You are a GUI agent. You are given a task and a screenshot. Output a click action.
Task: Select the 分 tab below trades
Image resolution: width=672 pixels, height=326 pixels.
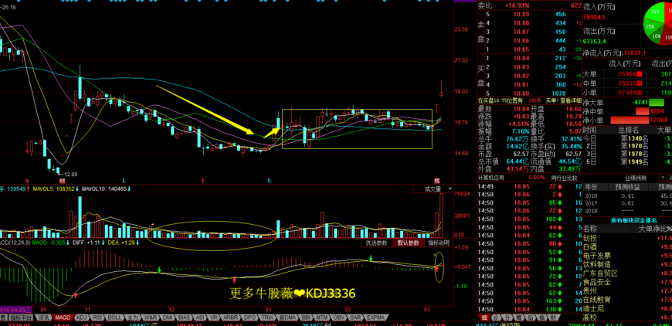[x=507, y=318]
